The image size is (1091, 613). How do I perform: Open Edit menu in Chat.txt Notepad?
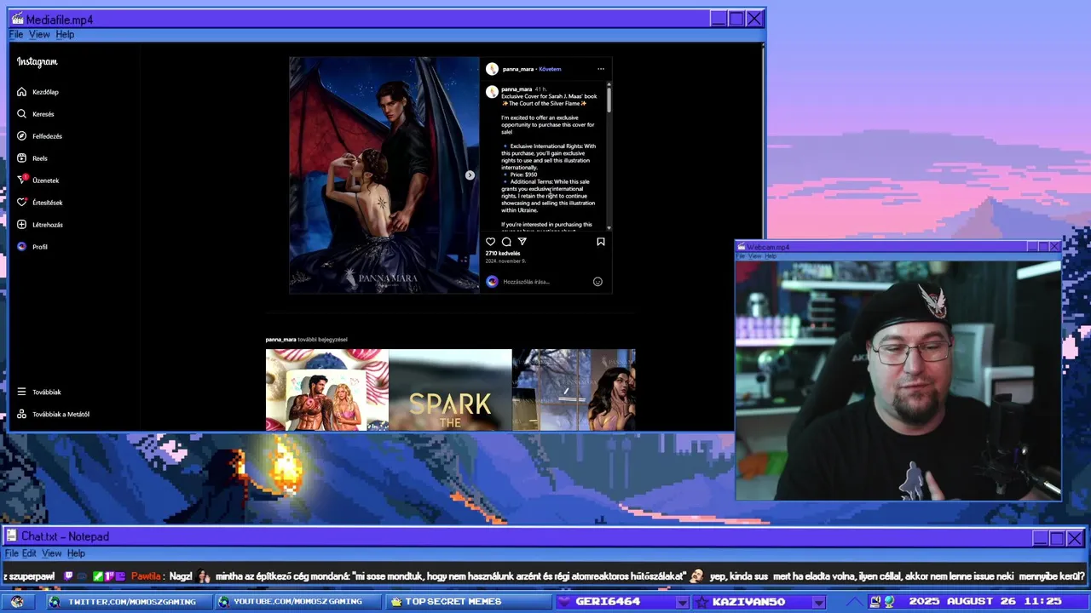[x=29, y=553]
